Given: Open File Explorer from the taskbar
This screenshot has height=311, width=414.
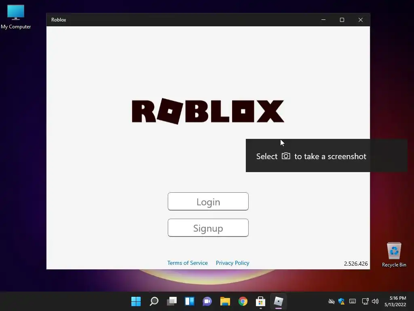Looking at the screenshot, I should [x=225, y=301].
